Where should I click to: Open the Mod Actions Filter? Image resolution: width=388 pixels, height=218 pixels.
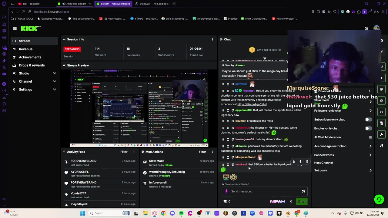[x=202, y=152]
